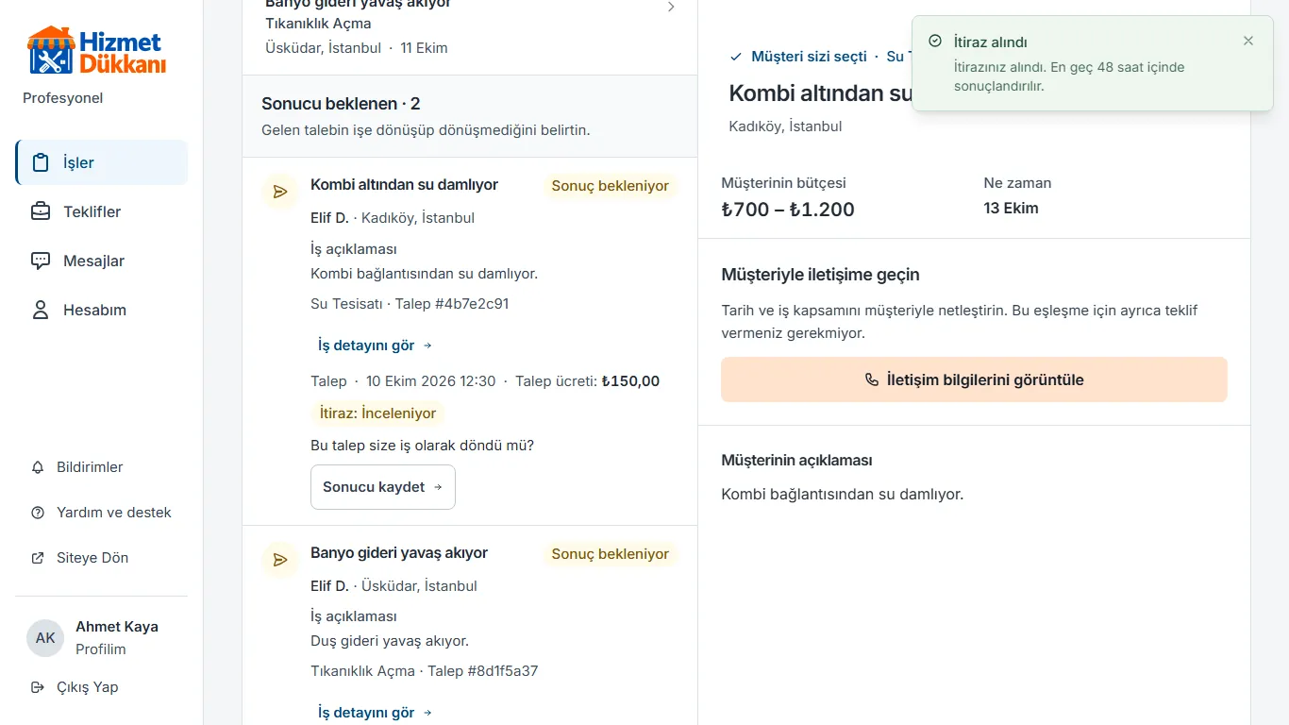Click the Yardım ve destek question icon

coord(38,513)
